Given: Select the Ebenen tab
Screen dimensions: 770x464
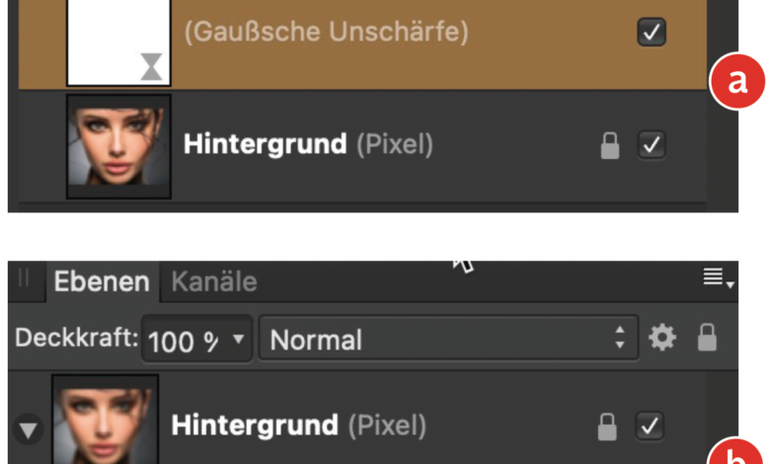Looking at the screenshot, I should pyautogui.click(x=101, y=281).
